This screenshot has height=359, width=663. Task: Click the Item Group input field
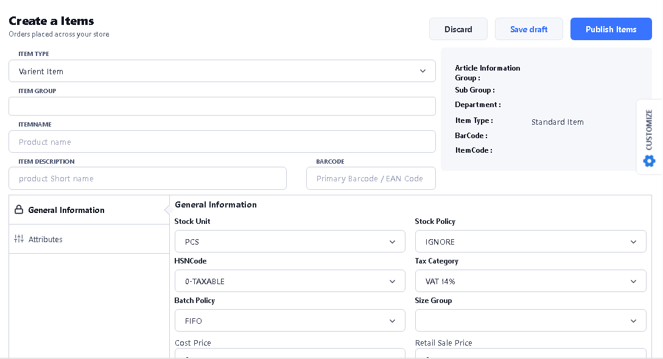222,106
